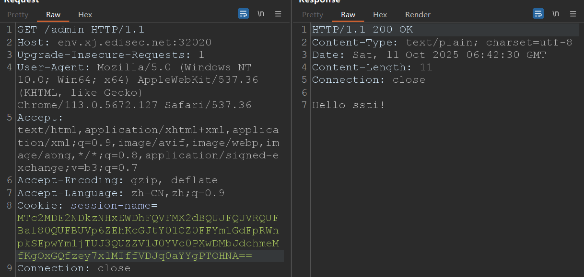The image size is (584, 277).
Task: Click the HTTP/1.1 200 OK status line
Action: pos(362,30)
